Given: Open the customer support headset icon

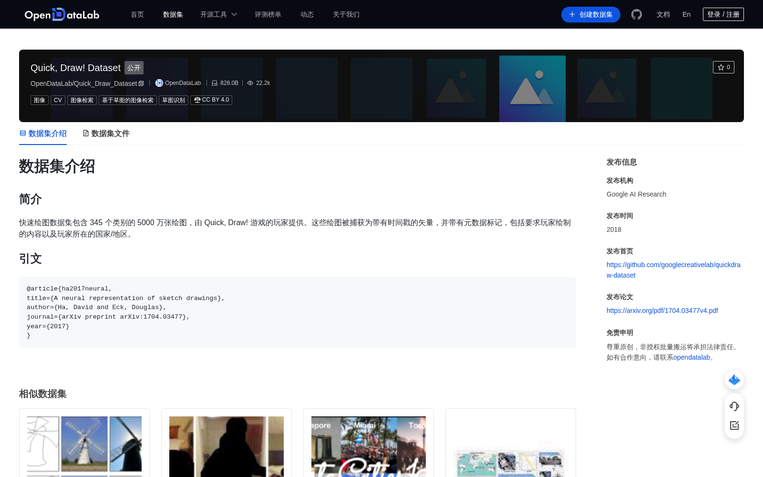Looking at the screenshot, I should pos(734,406).
